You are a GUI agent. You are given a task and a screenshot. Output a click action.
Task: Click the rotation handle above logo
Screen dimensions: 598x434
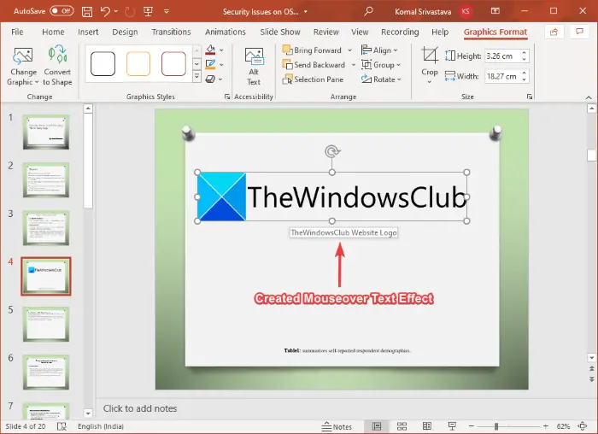click(332, 151)
